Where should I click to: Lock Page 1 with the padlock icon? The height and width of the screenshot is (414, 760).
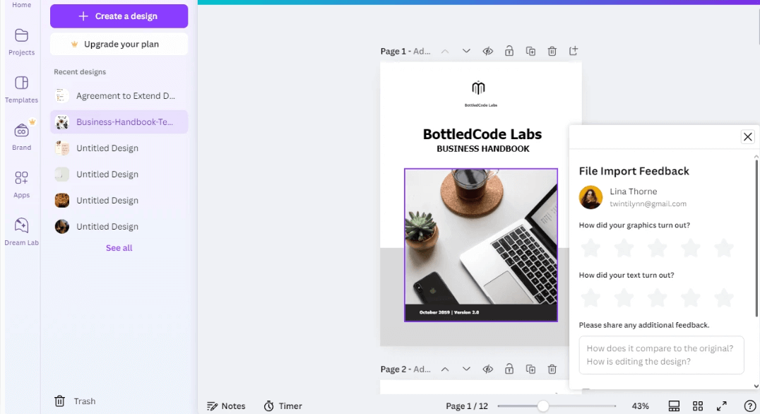(x=509, y=50)
